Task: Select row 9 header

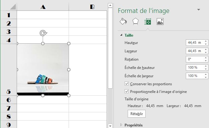Action: [9, 124]
